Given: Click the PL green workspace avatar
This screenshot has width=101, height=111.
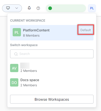Looking at the screenshot, I should [17, 32].
